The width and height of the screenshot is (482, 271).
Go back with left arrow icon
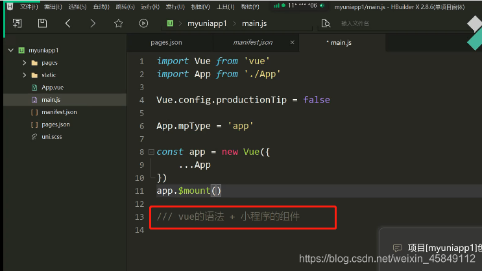click(x=68, y=23)
